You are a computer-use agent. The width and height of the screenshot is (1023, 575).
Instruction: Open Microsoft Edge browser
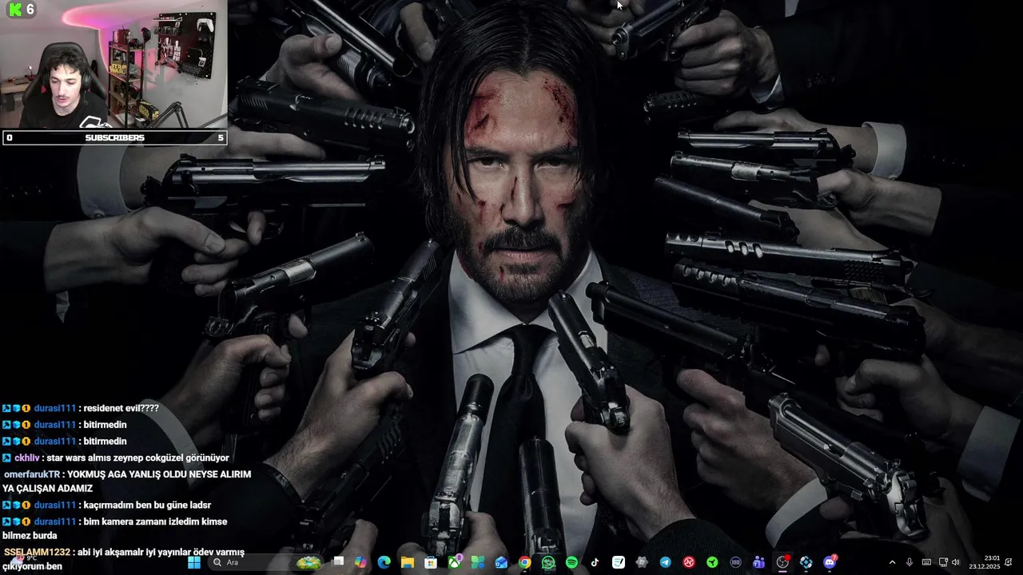click(x=384, y=562)
